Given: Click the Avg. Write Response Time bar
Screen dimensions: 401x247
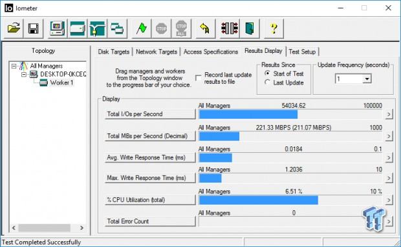Looking at the screenshot, I should (x=290, y=158).
